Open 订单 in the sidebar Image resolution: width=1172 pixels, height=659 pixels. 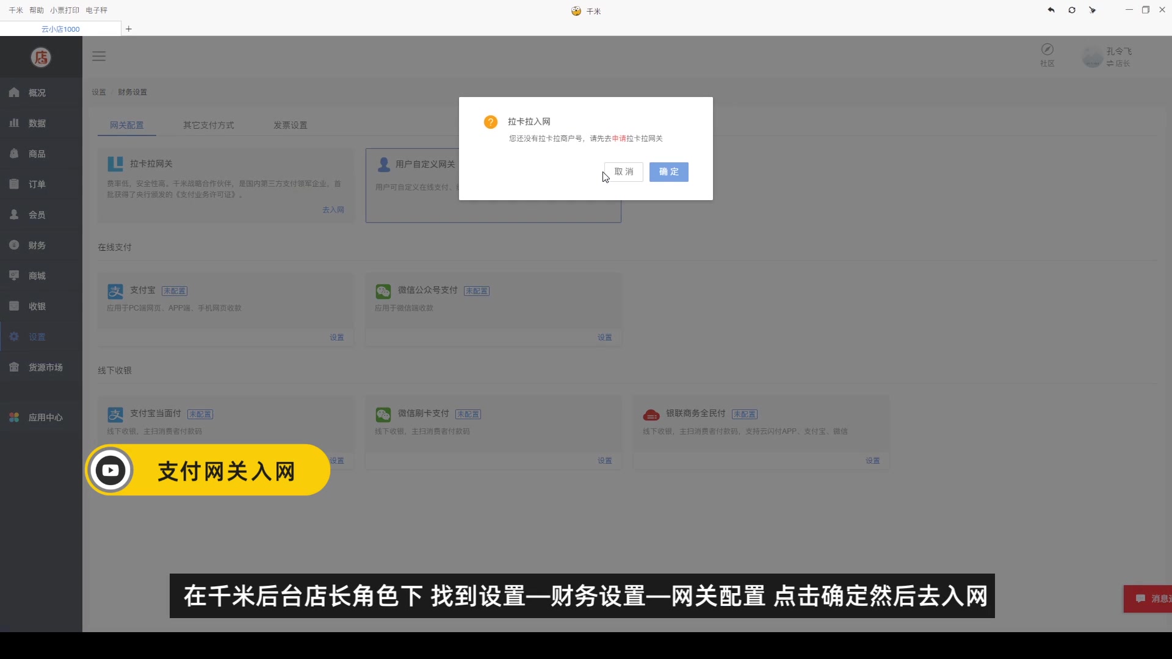[41, 184]
